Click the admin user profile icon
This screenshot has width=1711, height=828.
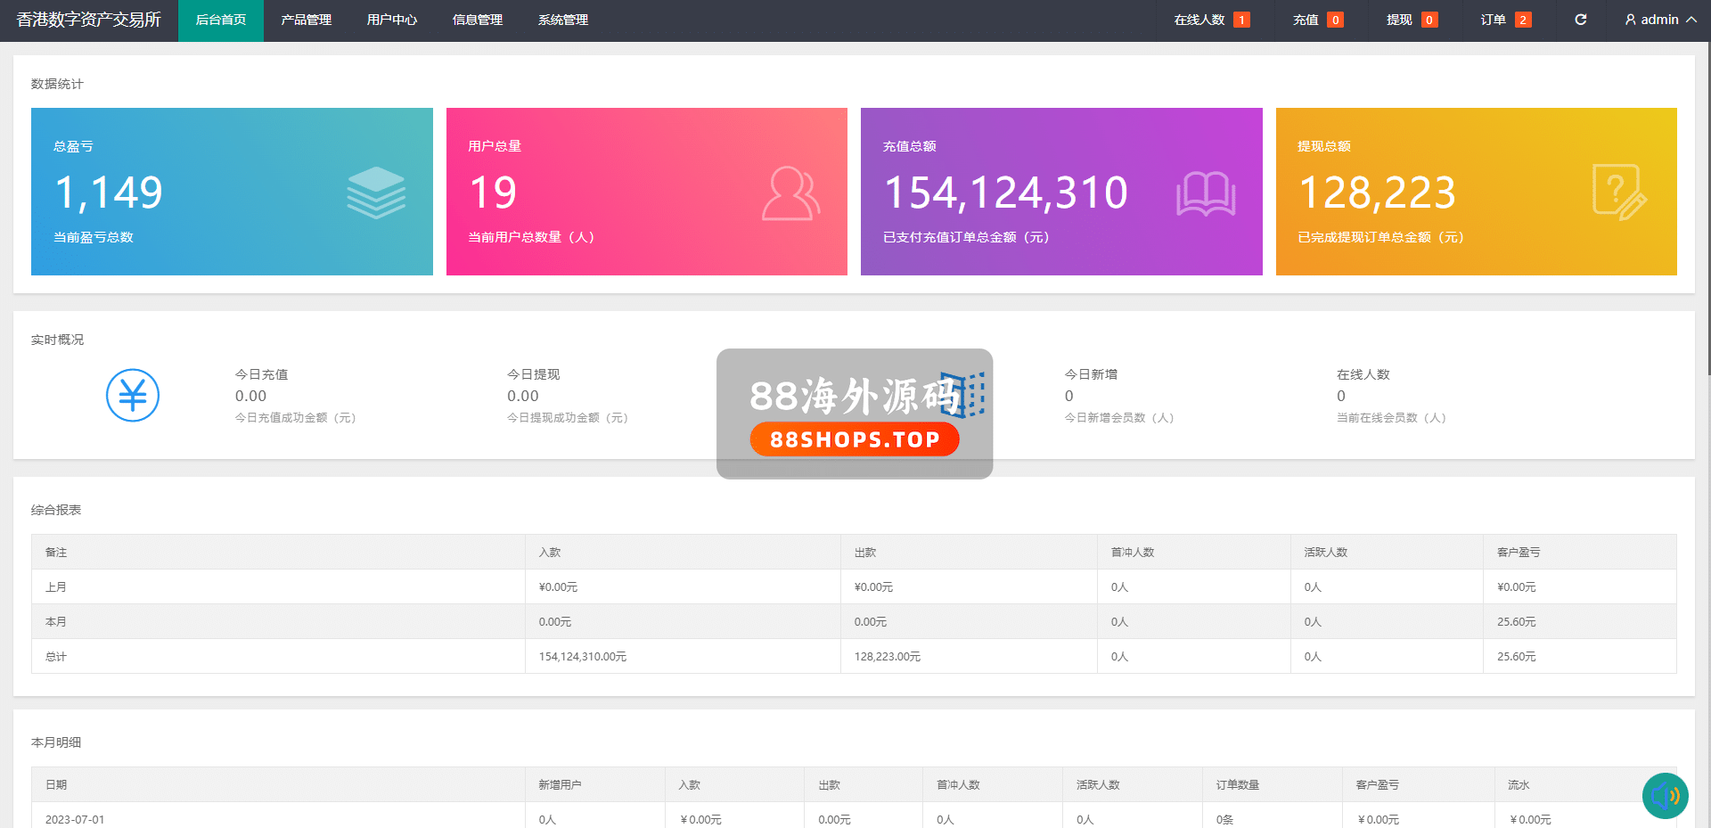coord(1630,20)
